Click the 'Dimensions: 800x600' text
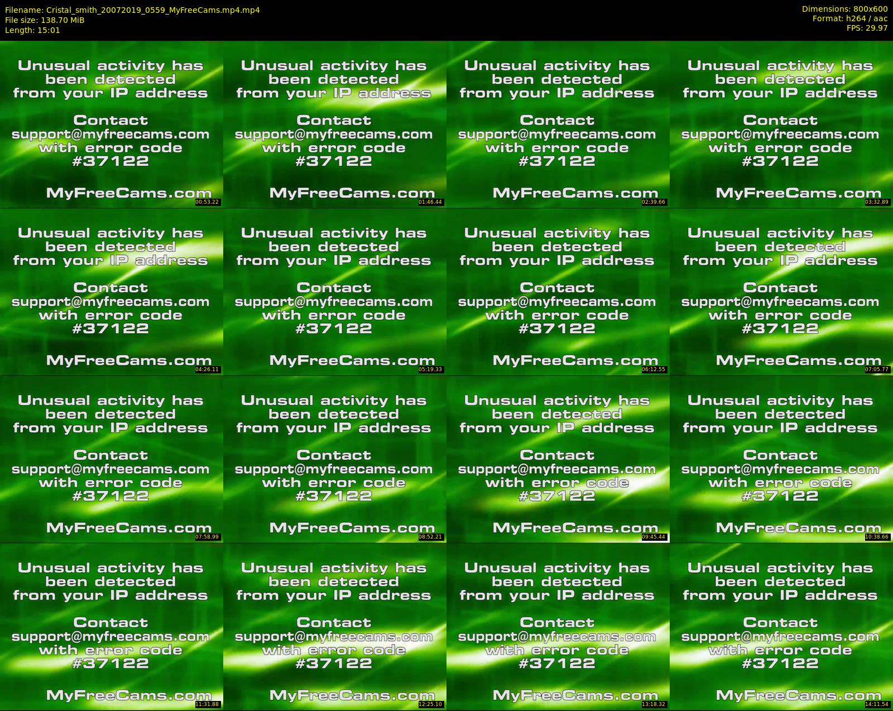893x711 pixels. pos(844,9)
